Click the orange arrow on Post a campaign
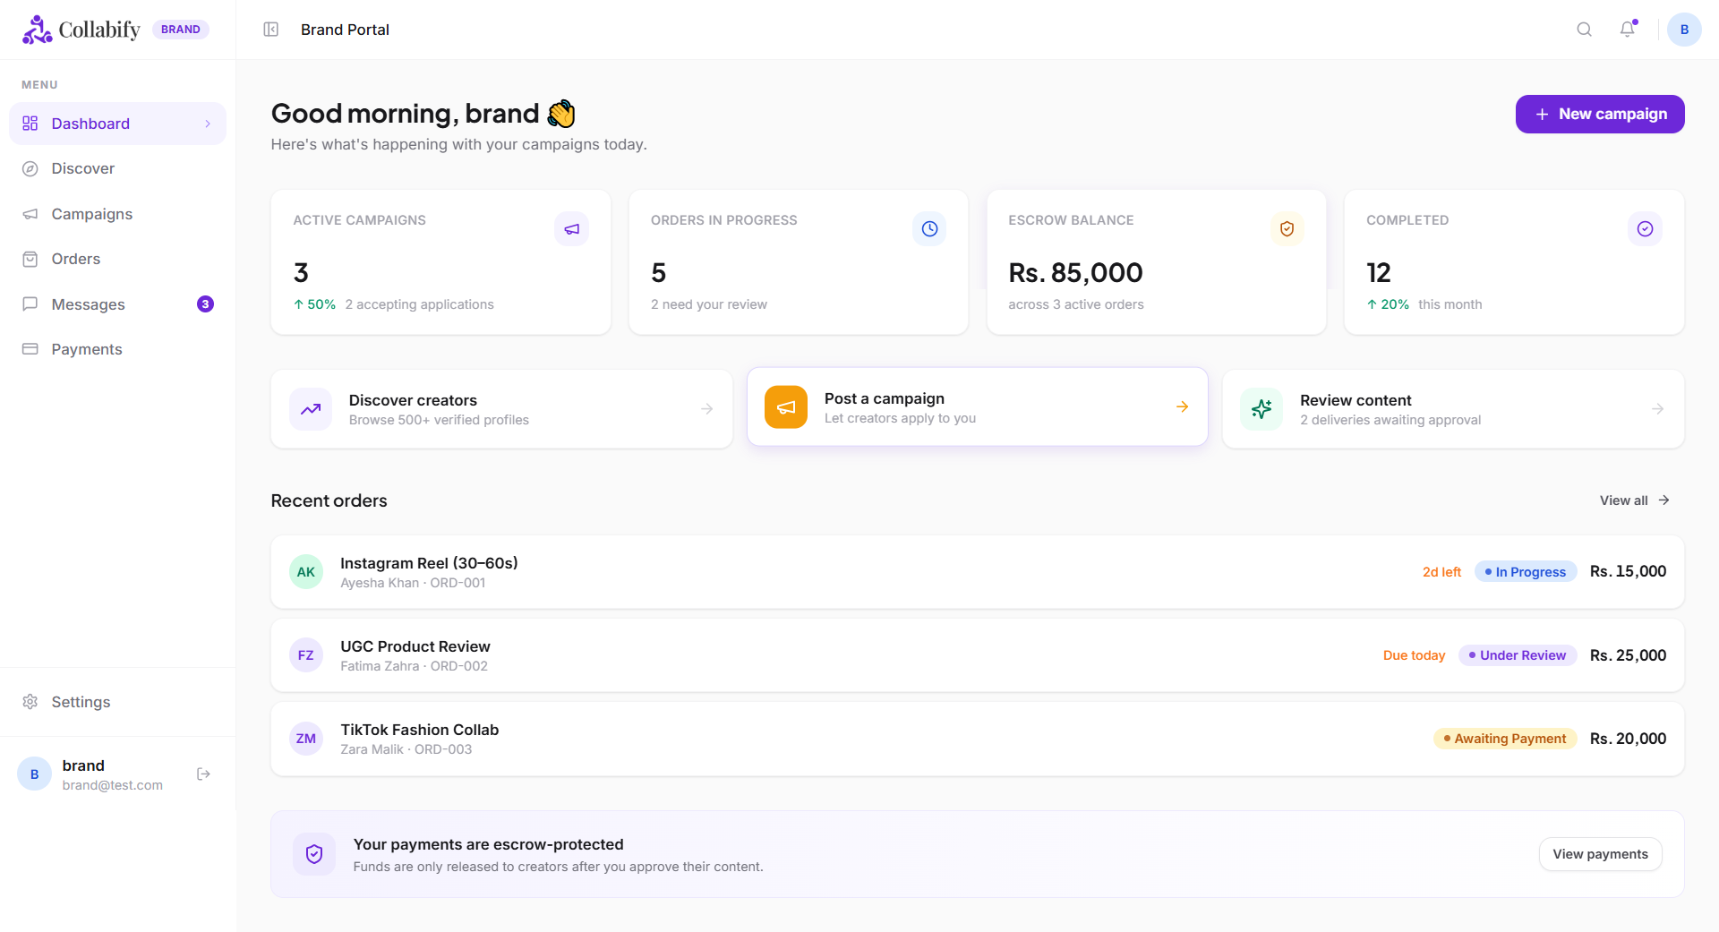The image size is (1719, 932). pos(1183,406)
